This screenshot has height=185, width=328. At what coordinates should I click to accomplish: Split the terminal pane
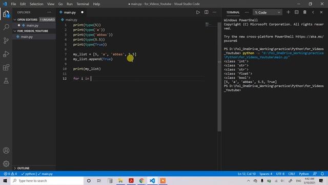point(296,12)
